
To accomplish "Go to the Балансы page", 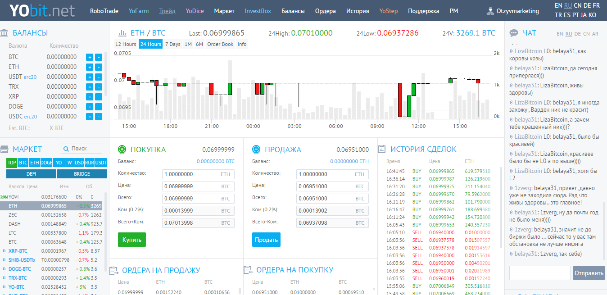I will [293, 11].
